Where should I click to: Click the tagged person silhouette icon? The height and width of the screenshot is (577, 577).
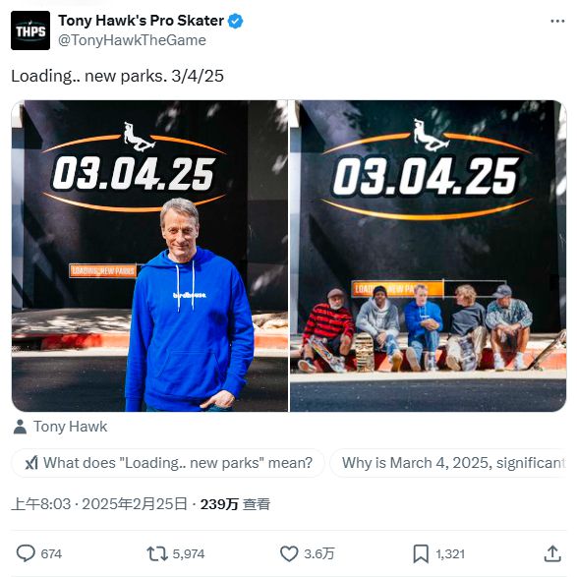pyautogui.click(x=20, y=427)
